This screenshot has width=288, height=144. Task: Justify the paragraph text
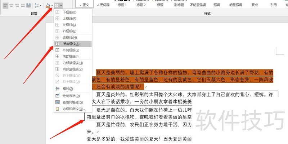click(23, 6)
